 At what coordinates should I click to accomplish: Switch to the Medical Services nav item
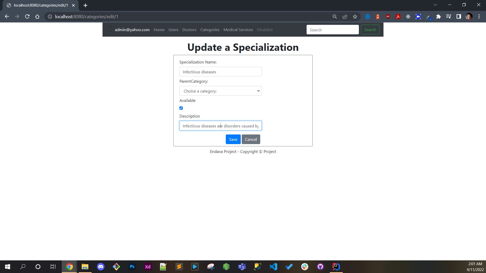(x=238, y=30)
